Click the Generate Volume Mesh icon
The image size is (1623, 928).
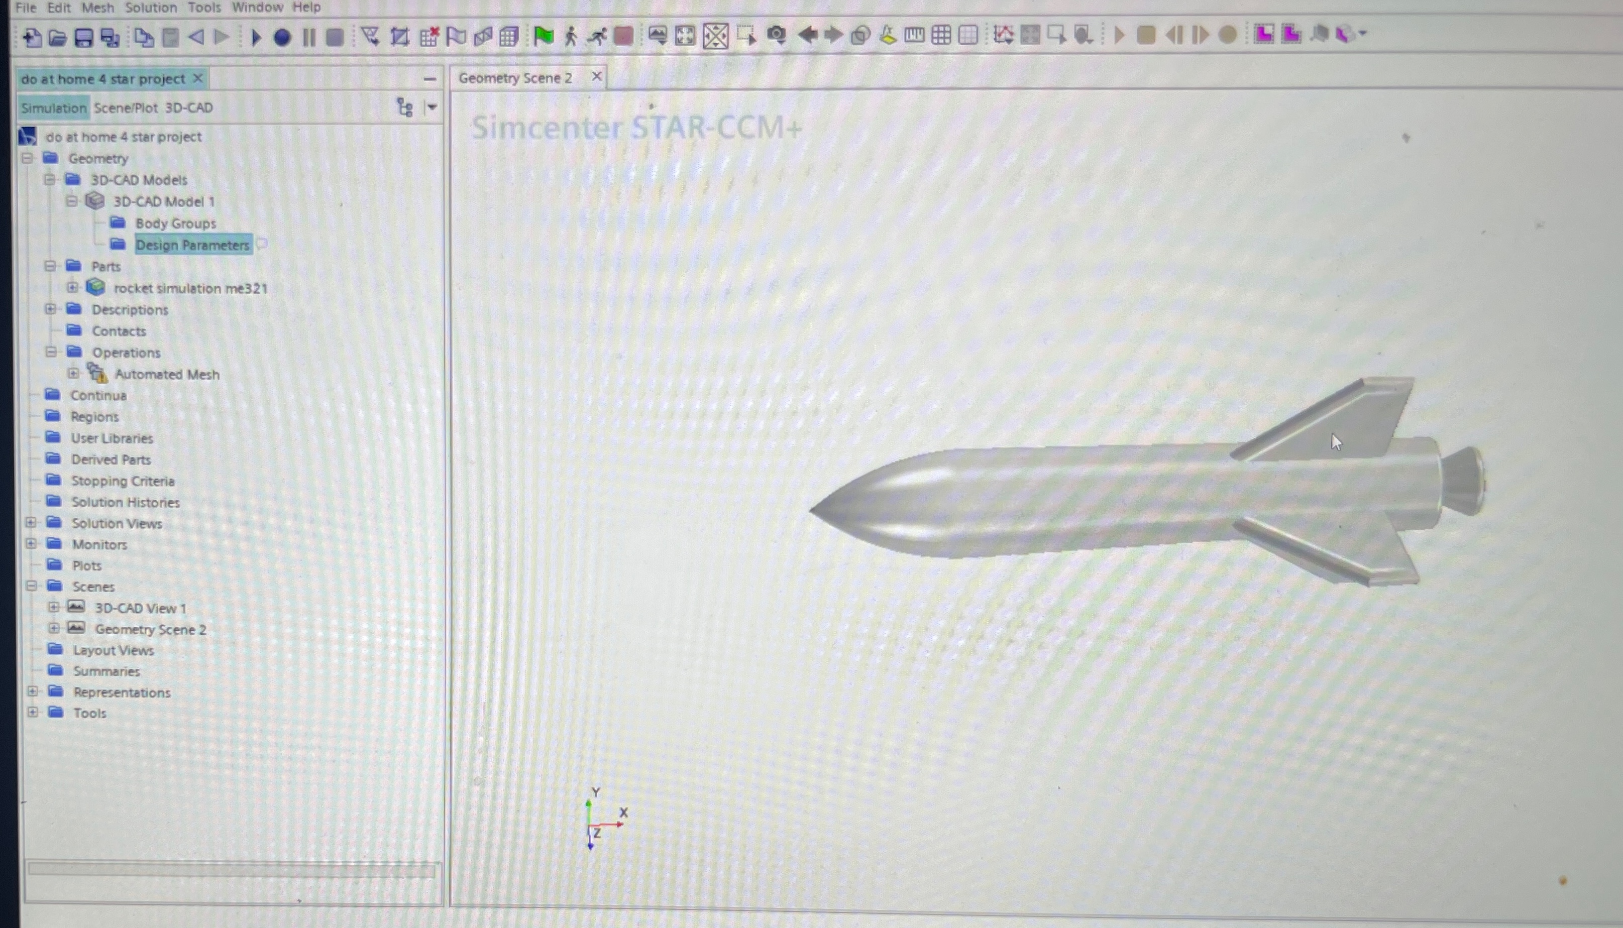(508, 36)
